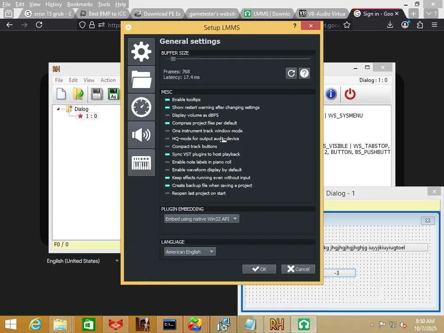Open General settings tab with gear icon
Image resolution: width=444 pixels, height=333 pixels.
coord(141,52)
